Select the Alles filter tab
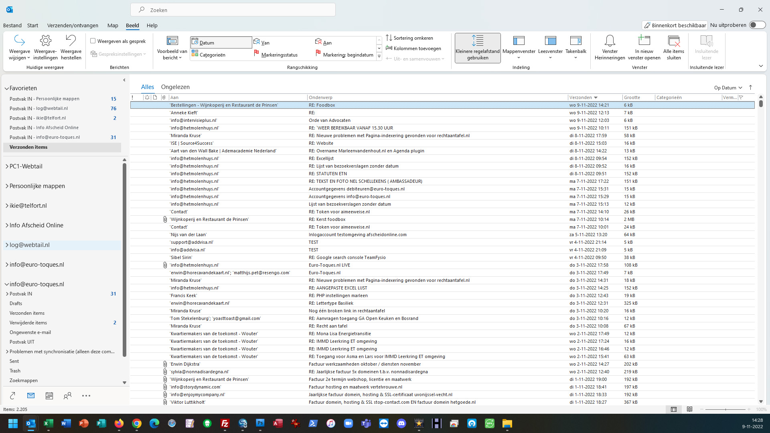Viewport: 770px width, 433px height. [148, 87]
